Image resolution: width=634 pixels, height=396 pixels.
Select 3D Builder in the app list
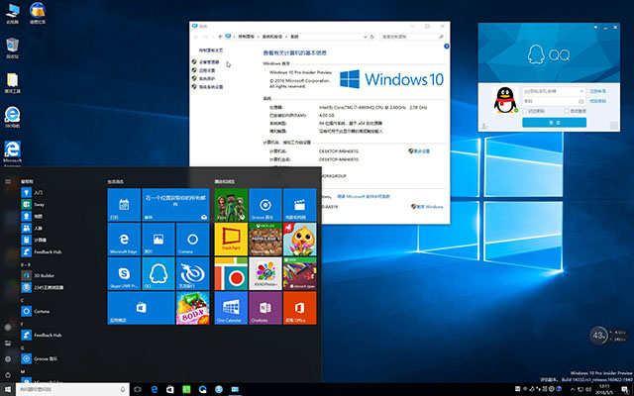[x=45, y=274]
